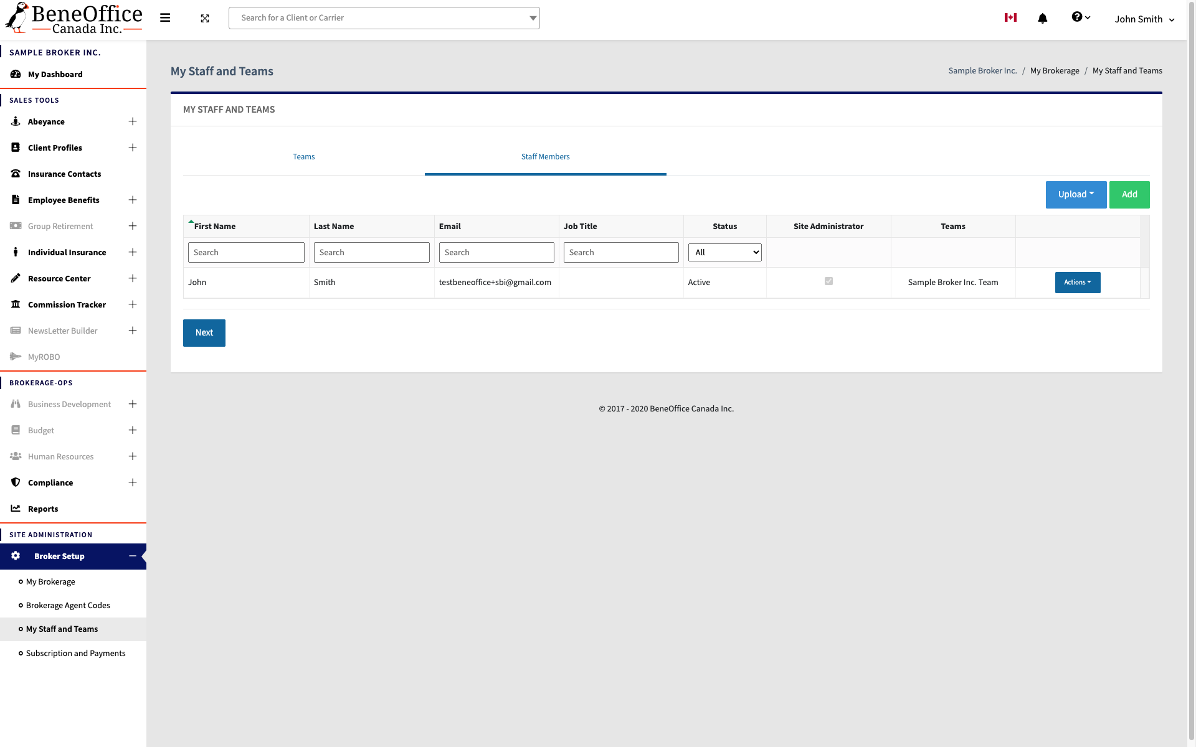This screenshot has height=747, width=1196.
Task: Open the help question mark menu
Action: (1080, 17)
